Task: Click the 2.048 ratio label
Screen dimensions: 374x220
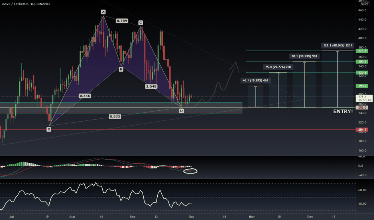Action: click(x=151, y=86)
